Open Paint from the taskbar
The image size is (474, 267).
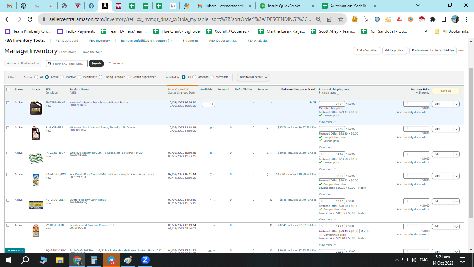click(x=128, y=260)
